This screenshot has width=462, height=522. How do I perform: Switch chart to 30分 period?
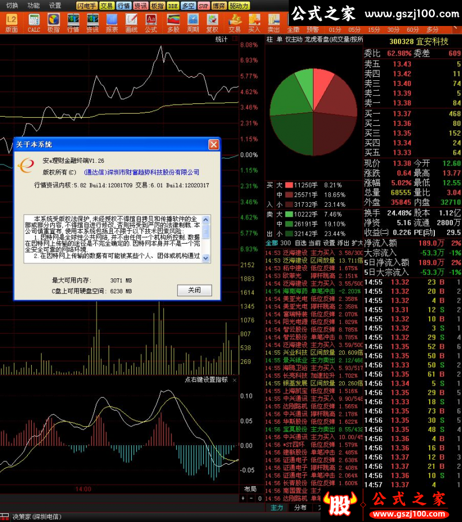pos(393,29)
